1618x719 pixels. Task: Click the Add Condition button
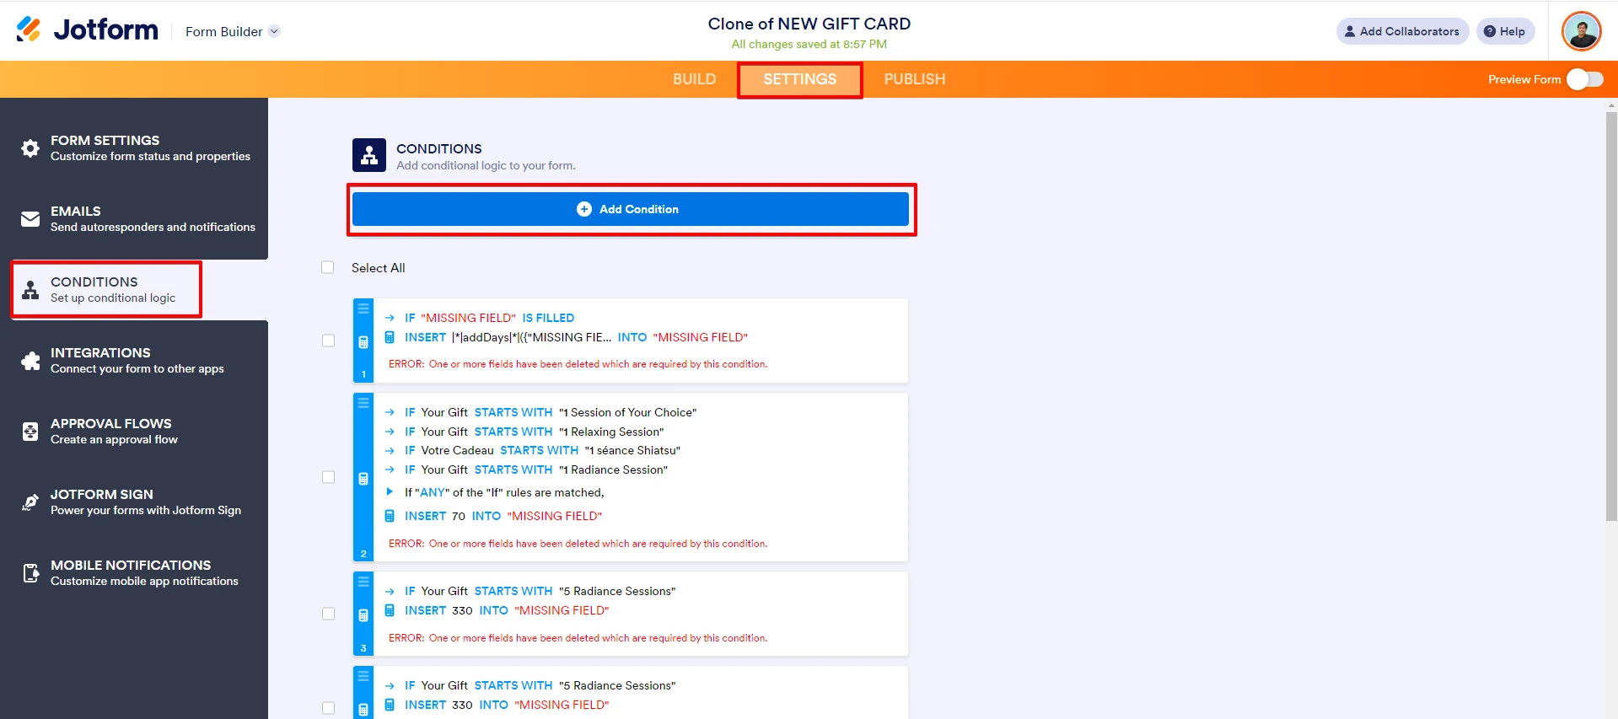coord(630,209)
